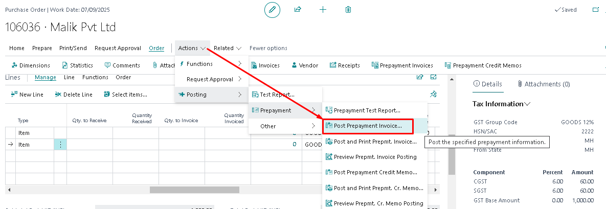The width and height of the screenshot is (606, 209).
Task: Expand the Prepayment submenu
Action: coord(285,110)
